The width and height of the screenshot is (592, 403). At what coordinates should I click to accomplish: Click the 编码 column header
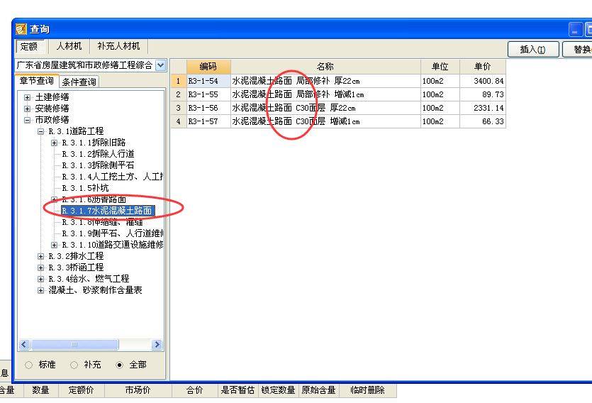coord(208,67)
